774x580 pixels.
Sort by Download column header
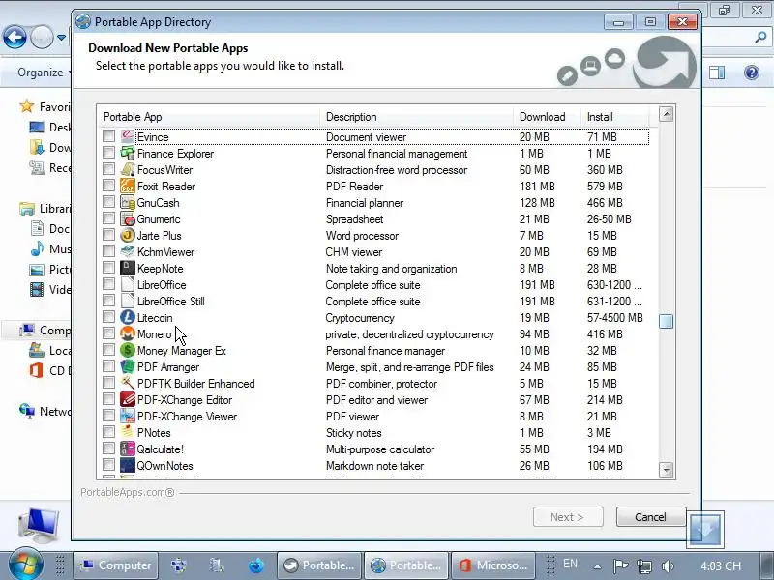click(x=547, y=117)
